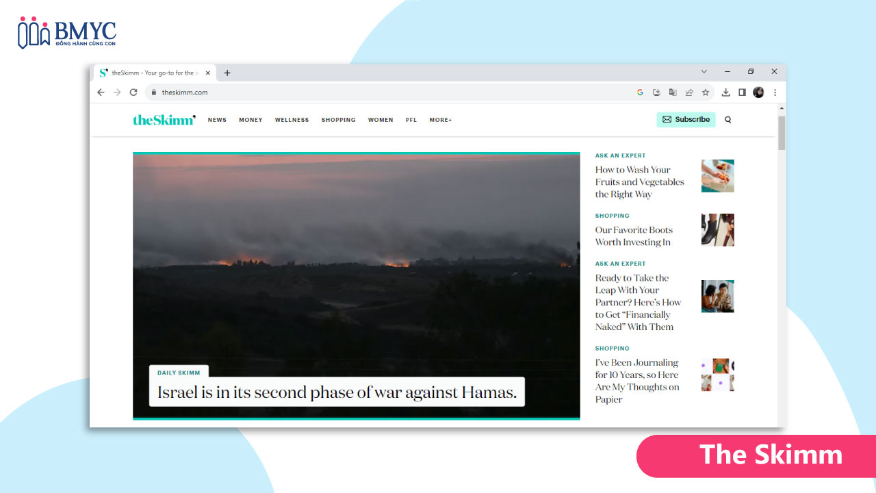
Task: Open the Chrome downloads icon
Action: pos(726,92)
